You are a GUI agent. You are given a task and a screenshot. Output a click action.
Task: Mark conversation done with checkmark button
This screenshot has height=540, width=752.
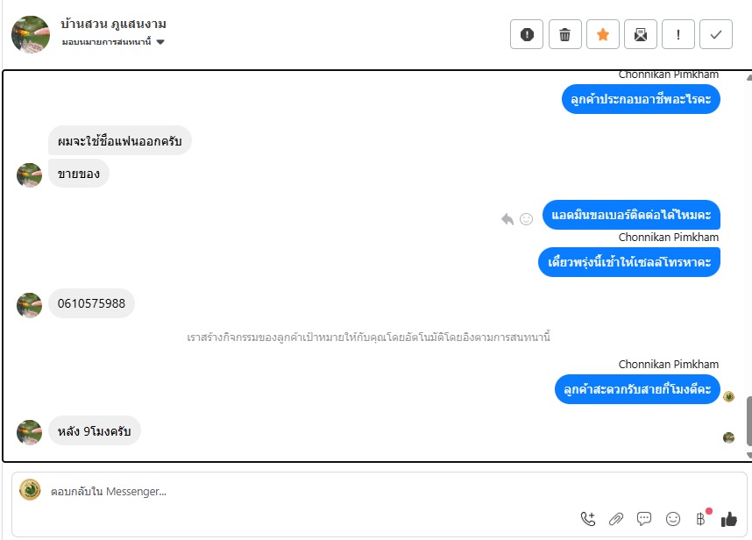coord(715,34)
